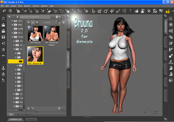Open the help question mark icon

click(x=10, y=11)
